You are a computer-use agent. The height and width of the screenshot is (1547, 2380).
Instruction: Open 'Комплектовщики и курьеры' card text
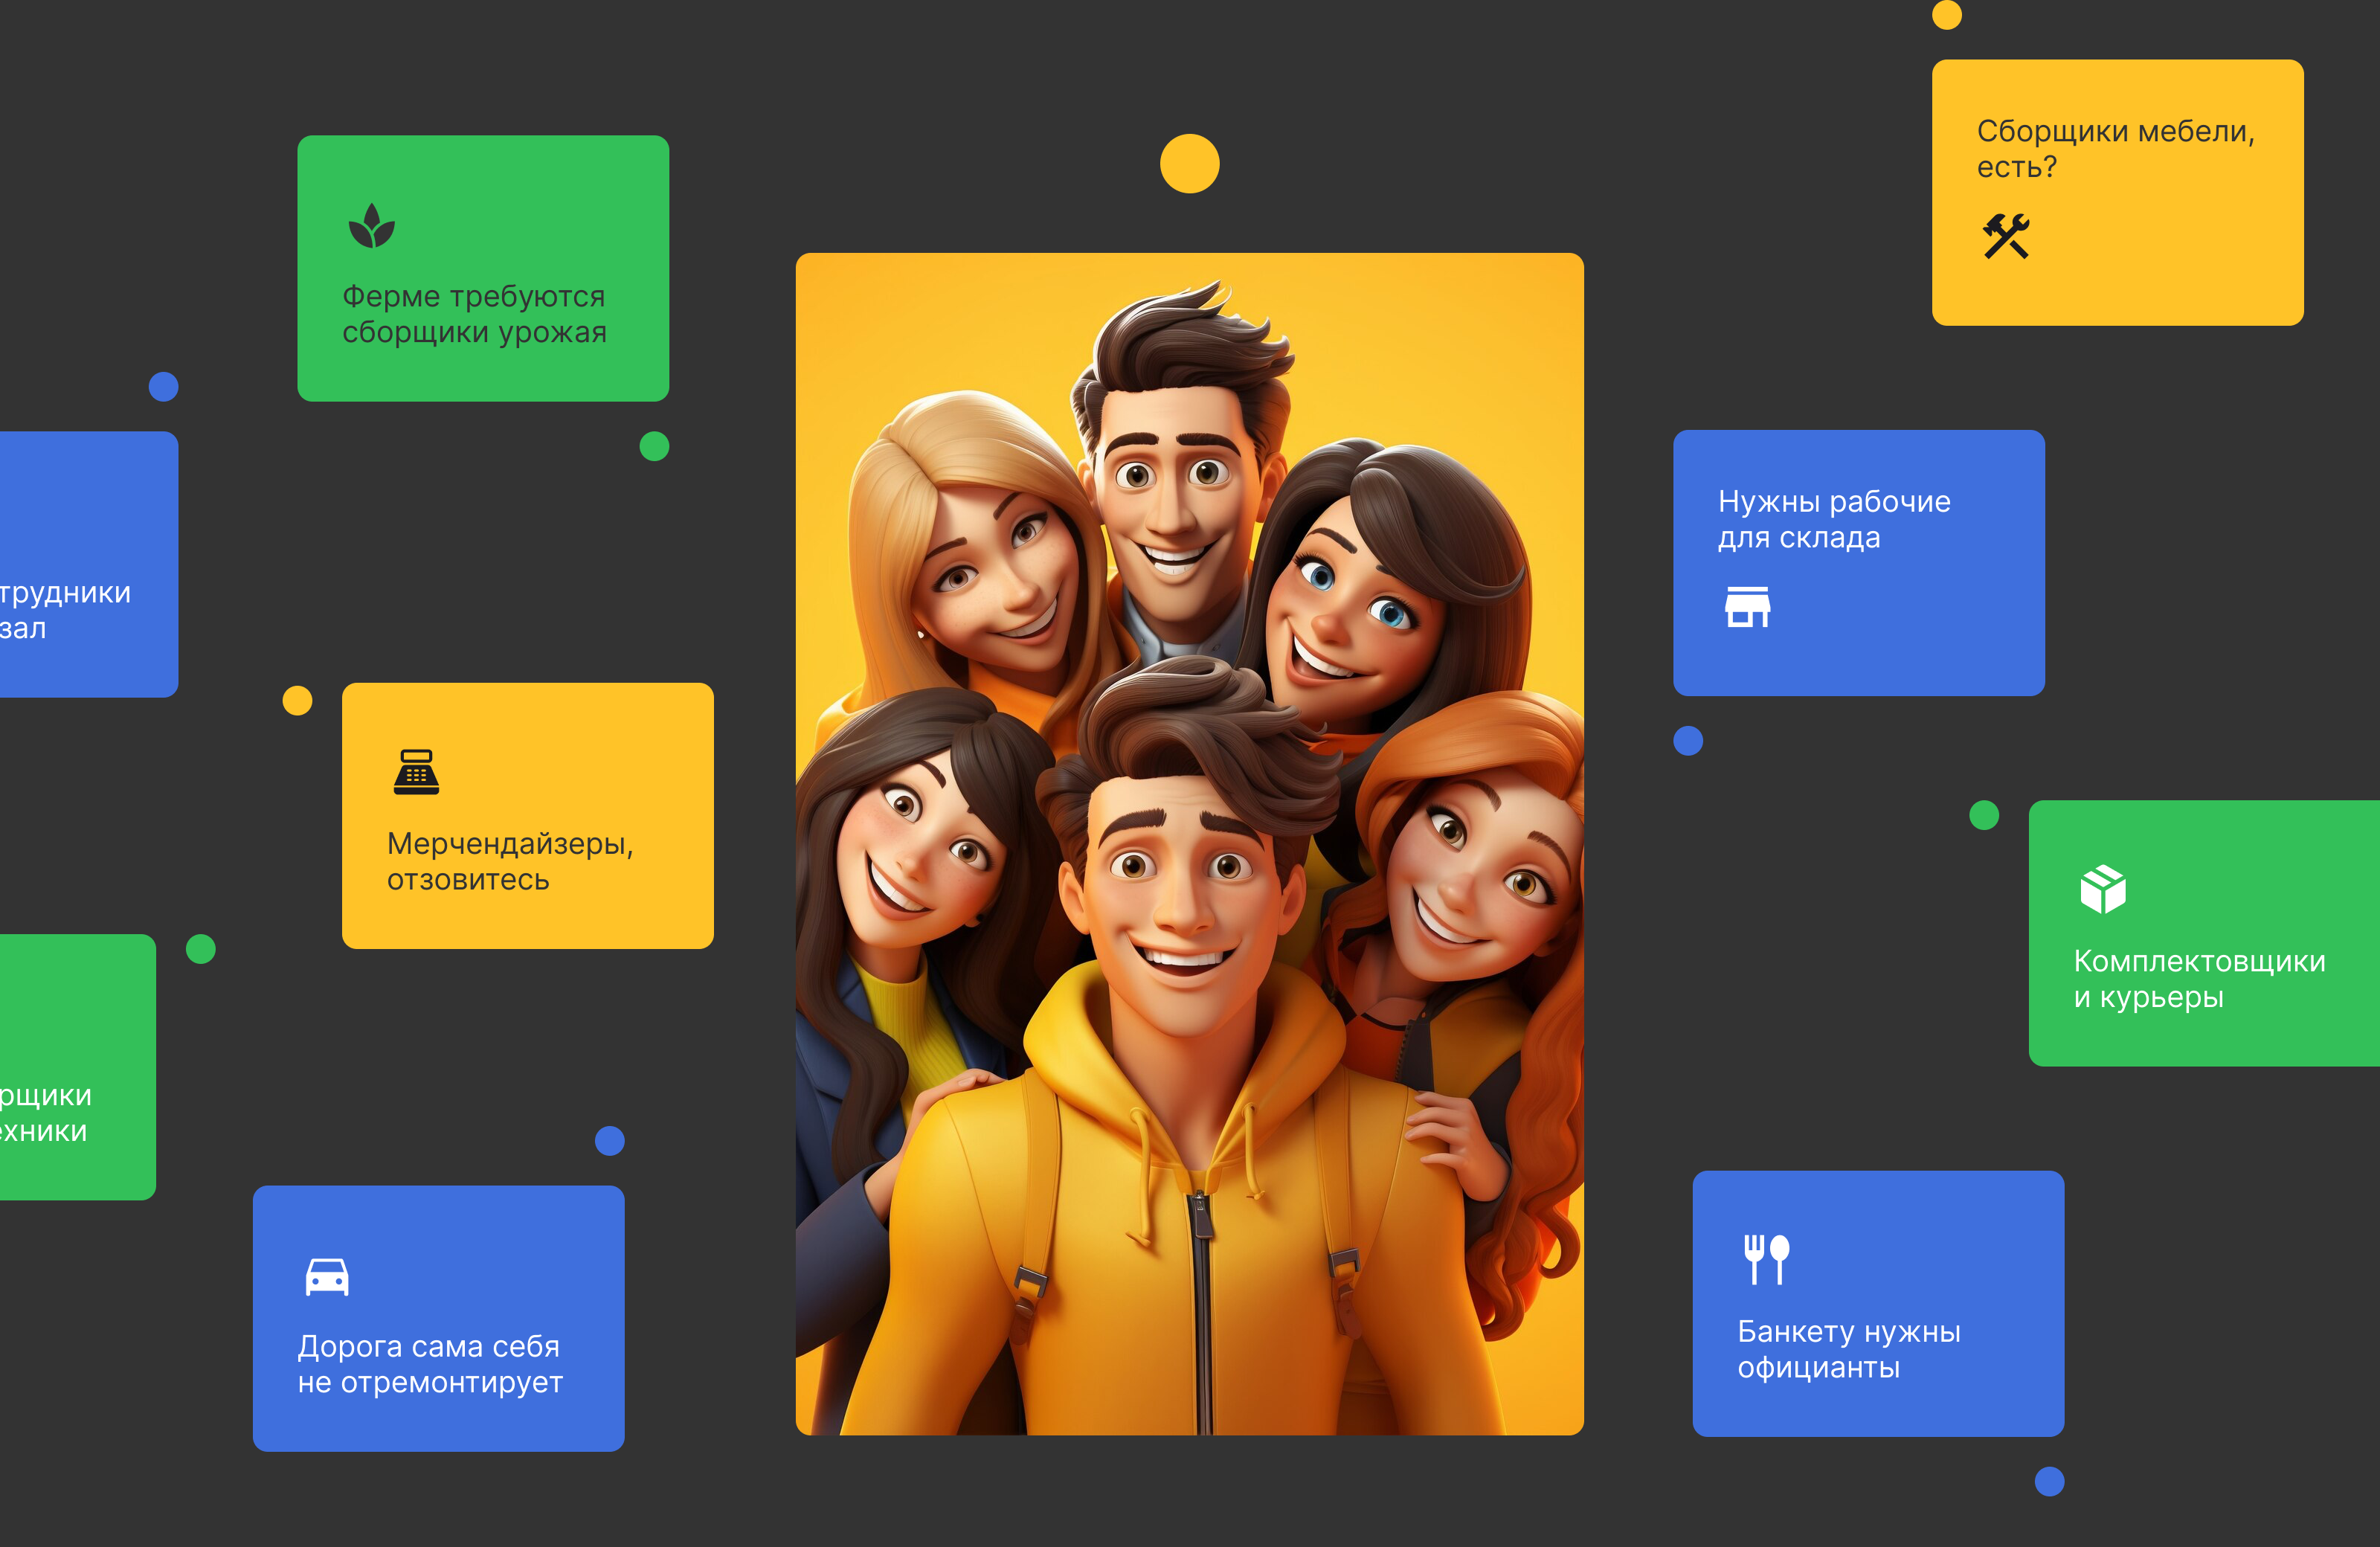coord(2198,979)
